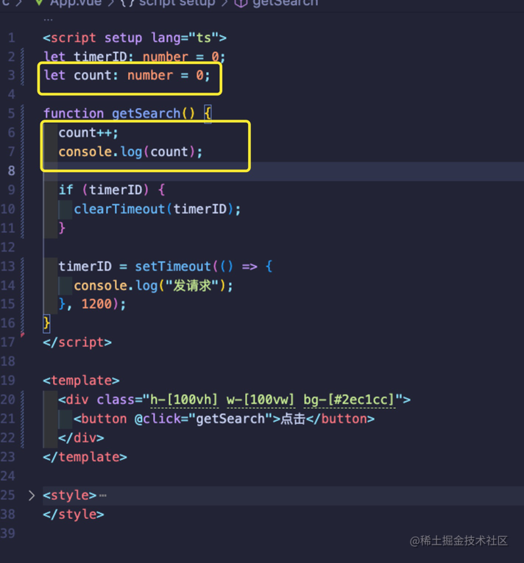The image size is (524, 563).
Task: Select the App.vue breadcrumb item
Action: click(75, 3)
